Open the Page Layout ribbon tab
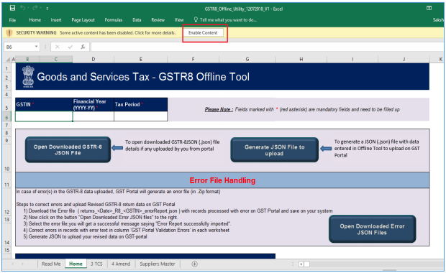Screen dimensions: 446x273 (x=83, y=20)
